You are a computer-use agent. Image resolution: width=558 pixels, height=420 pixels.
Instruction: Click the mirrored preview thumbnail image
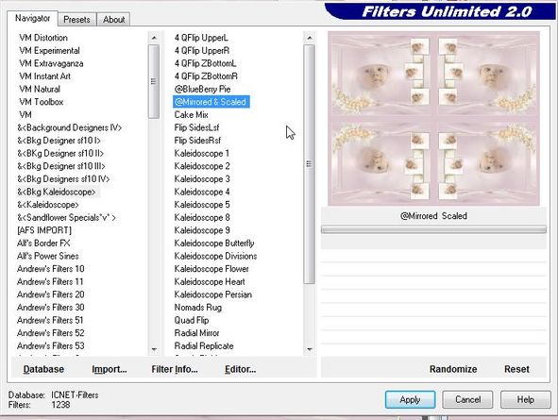pos(433,118)
